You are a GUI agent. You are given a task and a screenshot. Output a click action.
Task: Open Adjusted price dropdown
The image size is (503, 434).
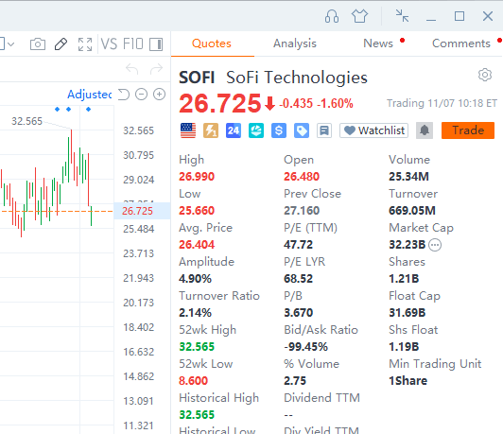(x=90, y=95)
